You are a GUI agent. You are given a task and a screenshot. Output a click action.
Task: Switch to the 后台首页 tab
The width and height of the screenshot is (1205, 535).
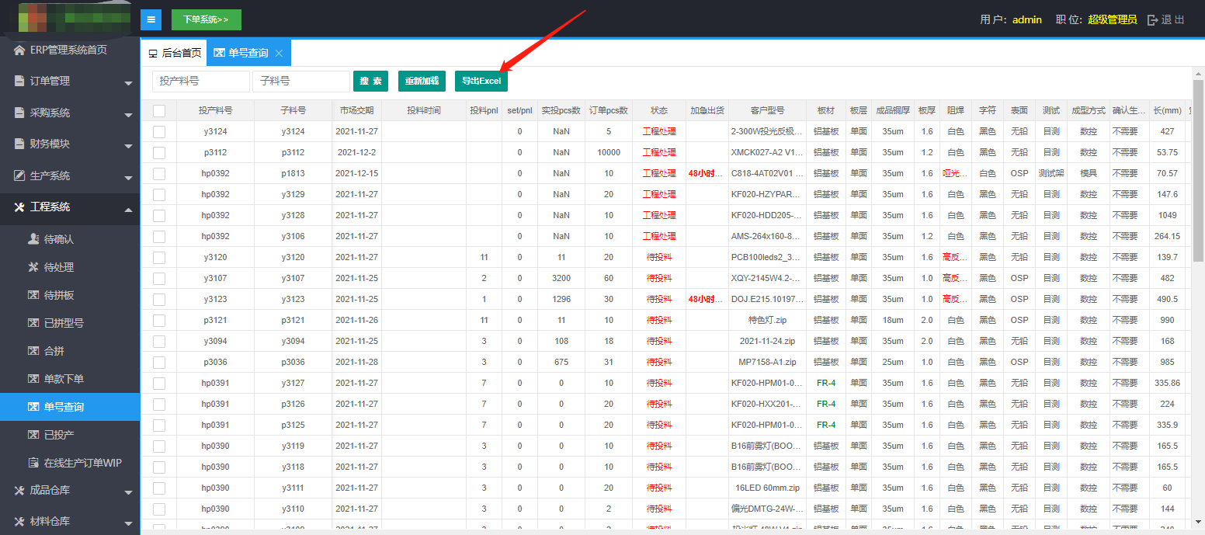pyautogui.click(x=175, y=54)
